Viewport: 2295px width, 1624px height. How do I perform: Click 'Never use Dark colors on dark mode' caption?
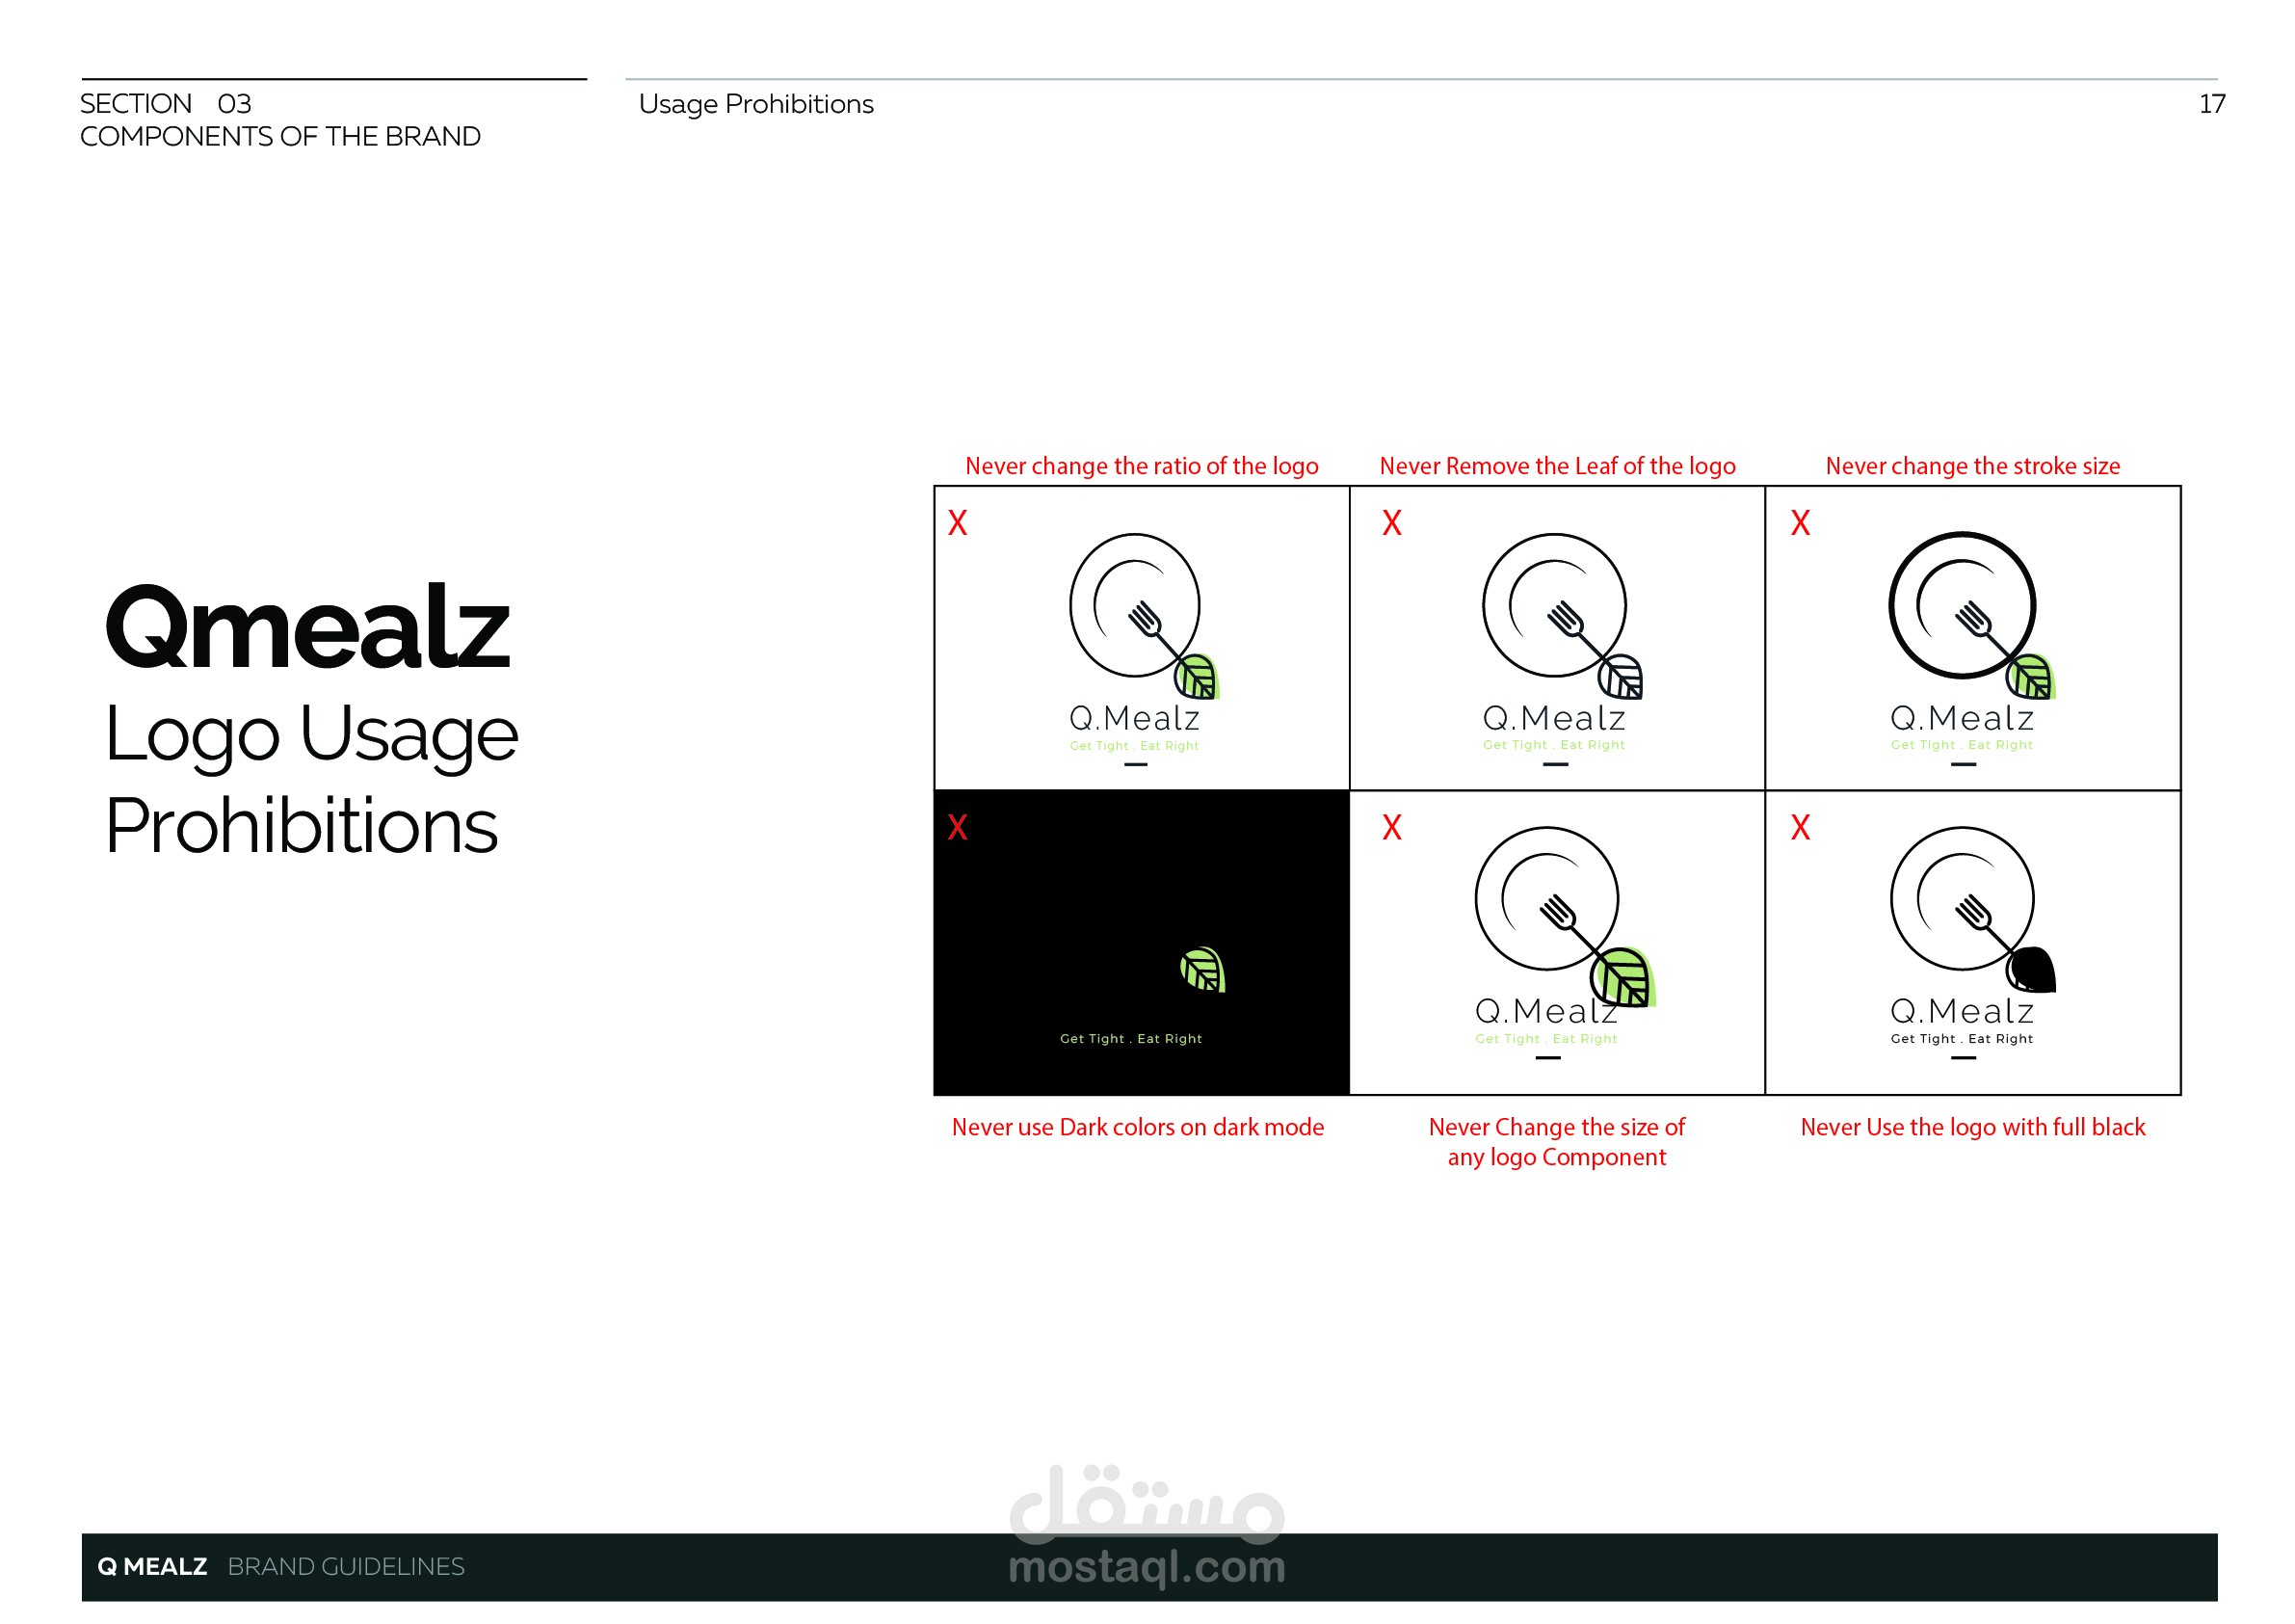click(1138, 1127)
